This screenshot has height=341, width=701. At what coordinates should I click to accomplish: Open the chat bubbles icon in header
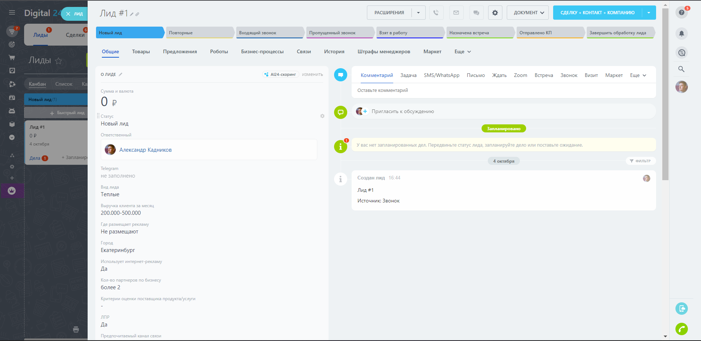coord(476,13)
